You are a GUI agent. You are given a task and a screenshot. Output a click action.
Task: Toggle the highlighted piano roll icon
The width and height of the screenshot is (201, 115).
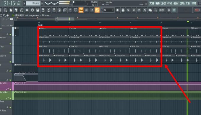coord(81,10)
